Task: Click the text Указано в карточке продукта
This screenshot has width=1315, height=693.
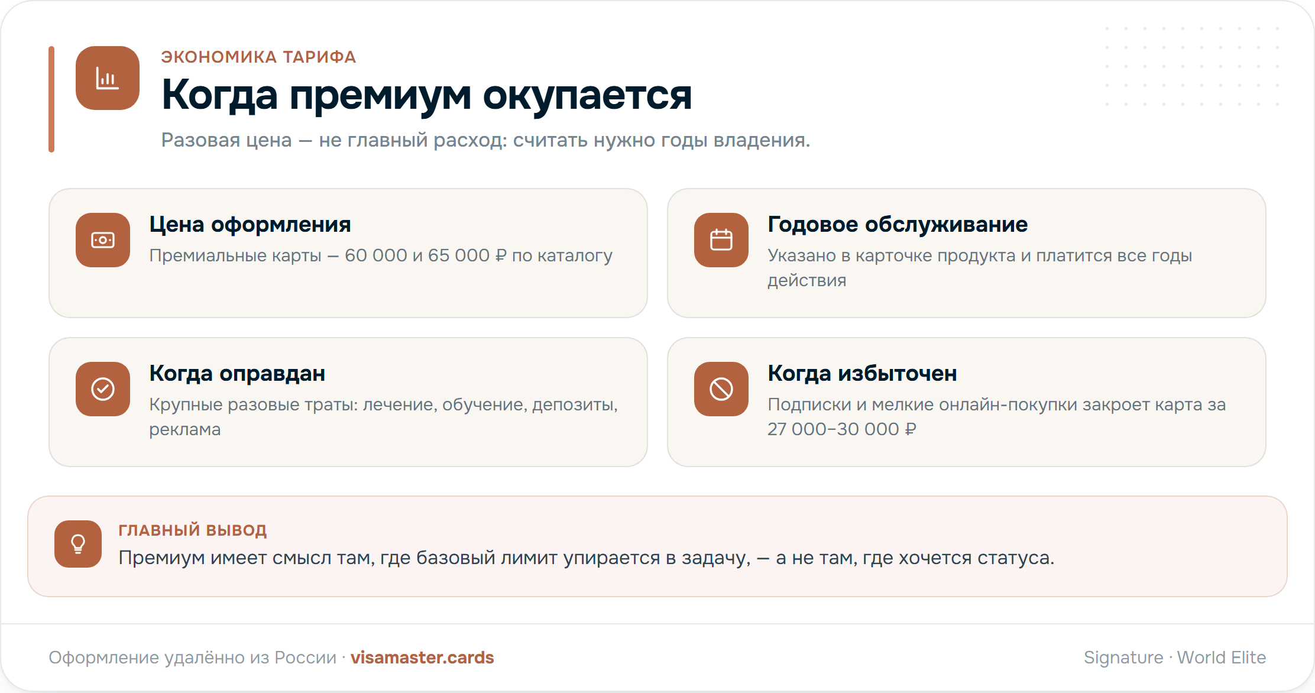Action: tap(980, 268)
